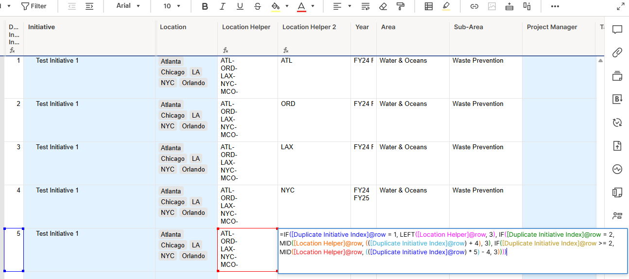Viewport: 629px width, 279px height.
Task: Select the format painter tool
Action: point(401,6)
